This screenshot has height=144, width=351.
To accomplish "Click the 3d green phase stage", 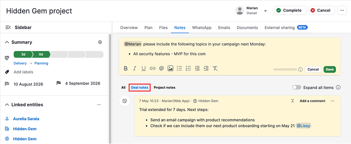I will 23,54.
